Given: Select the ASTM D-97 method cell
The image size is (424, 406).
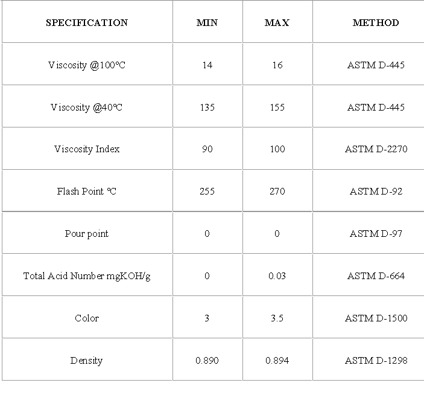Looking at the screenshot, I should point(376,234).
